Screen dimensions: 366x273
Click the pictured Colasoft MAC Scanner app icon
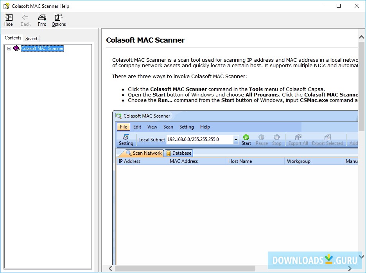tap(118, 116)
